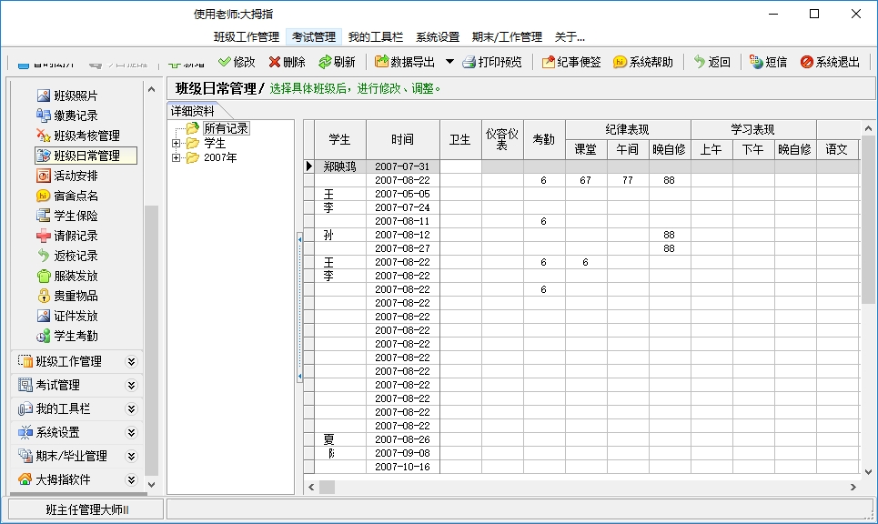Click the table's horizontal scrollbar
878x524 pixels.
582,487
